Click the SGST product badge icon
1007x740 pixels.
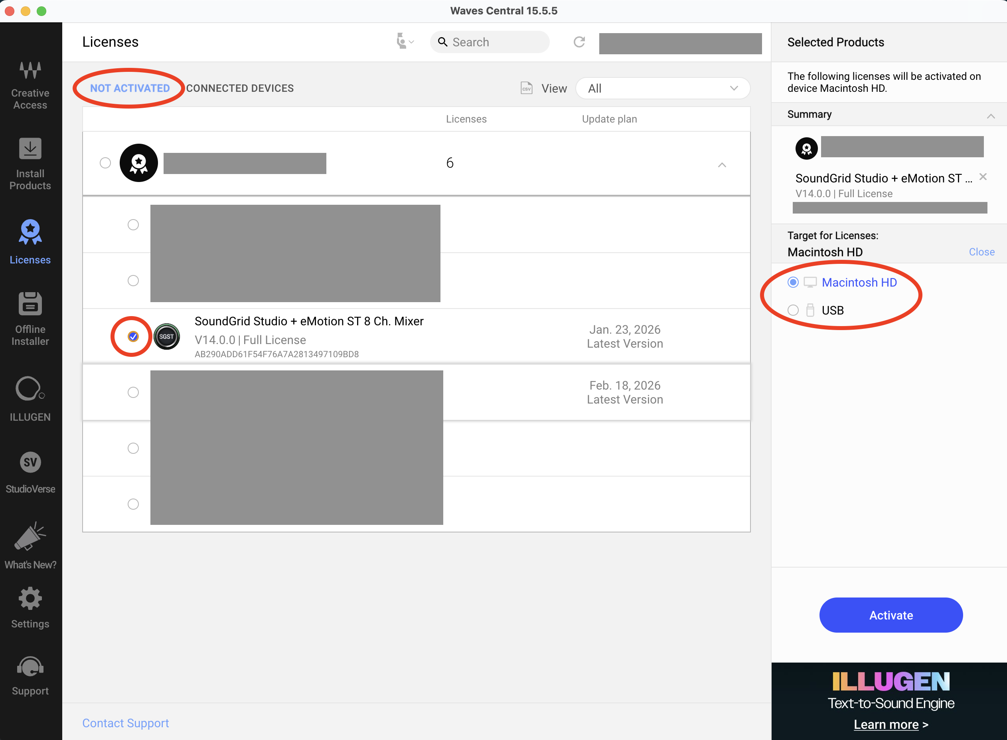(166, 336)
